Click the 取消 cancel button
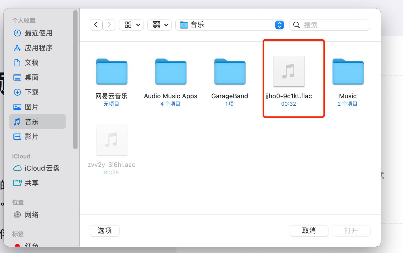The image size is (403, 253). (309, 231)
